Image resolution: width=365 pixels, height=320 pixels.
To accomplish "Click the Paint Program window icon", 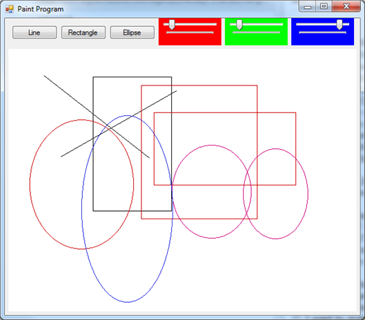I will (x=10, y=9).
